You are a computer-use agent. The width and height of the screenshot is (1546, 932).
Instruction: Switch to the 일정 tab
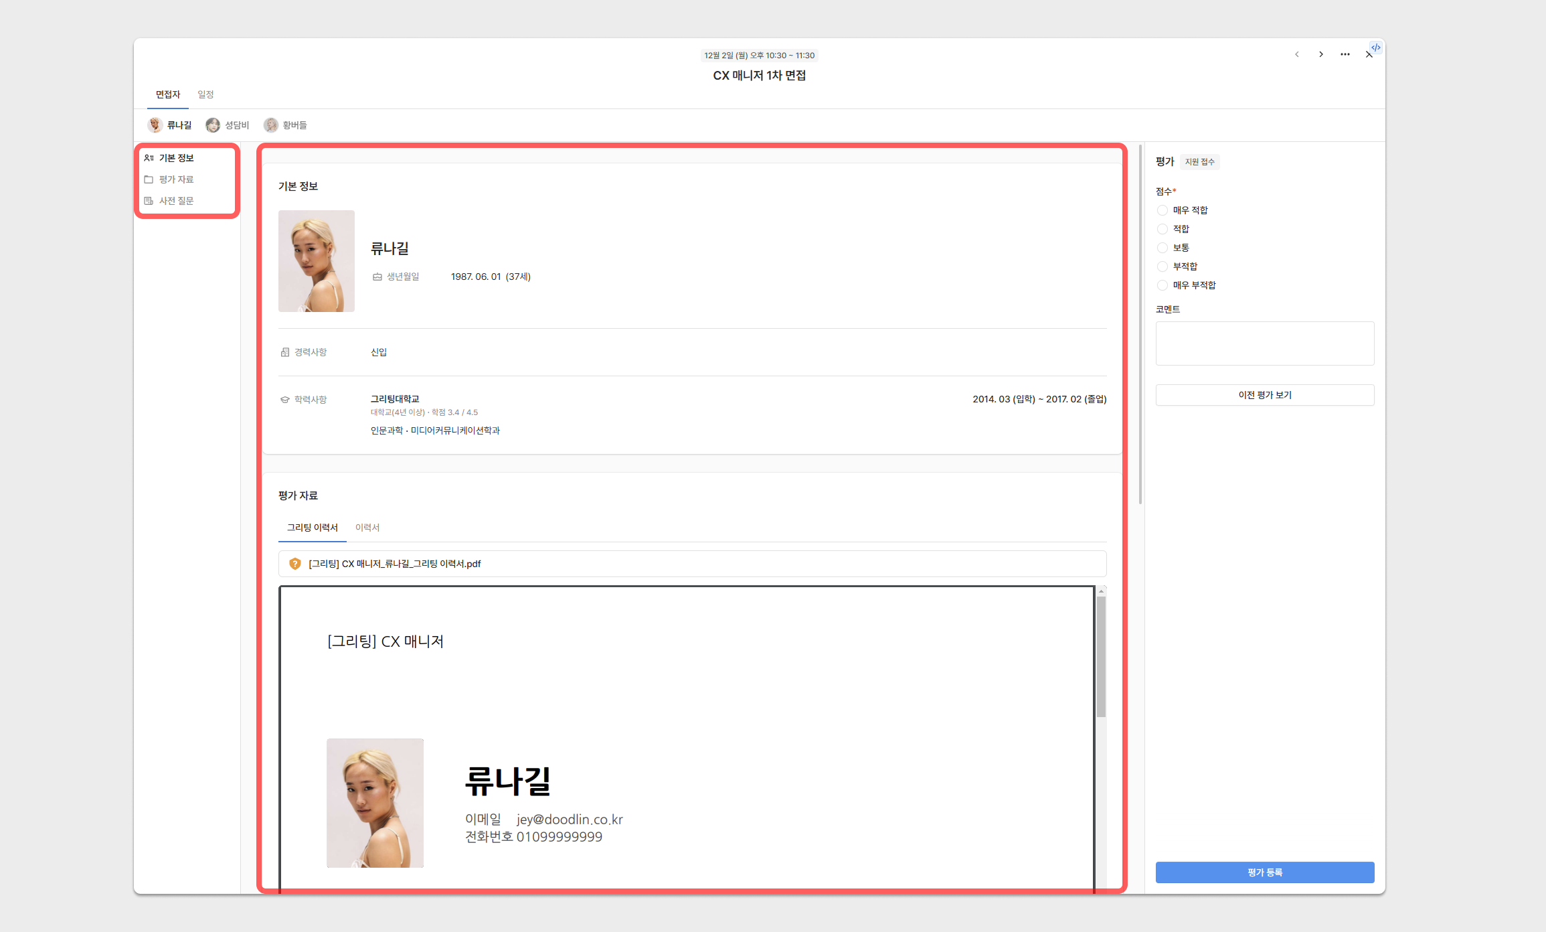(x=205, y=94)
